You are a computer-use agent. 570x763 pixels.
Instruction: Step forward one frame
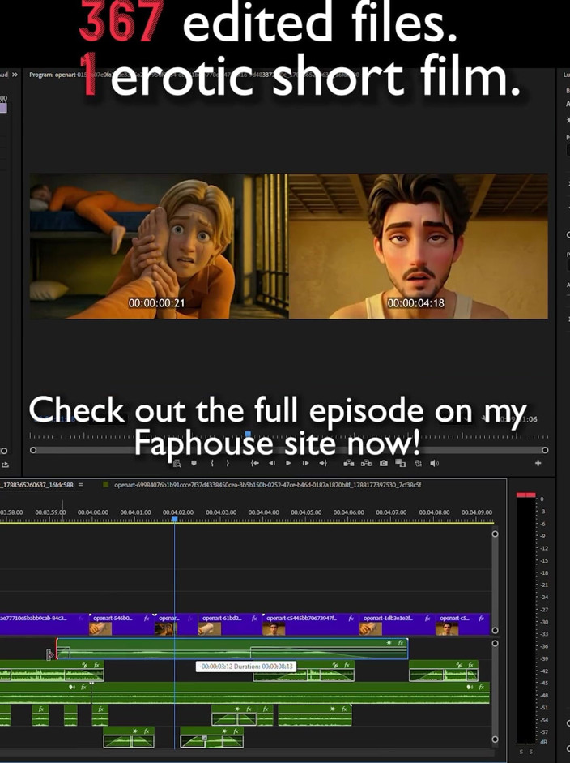point(305,463)
